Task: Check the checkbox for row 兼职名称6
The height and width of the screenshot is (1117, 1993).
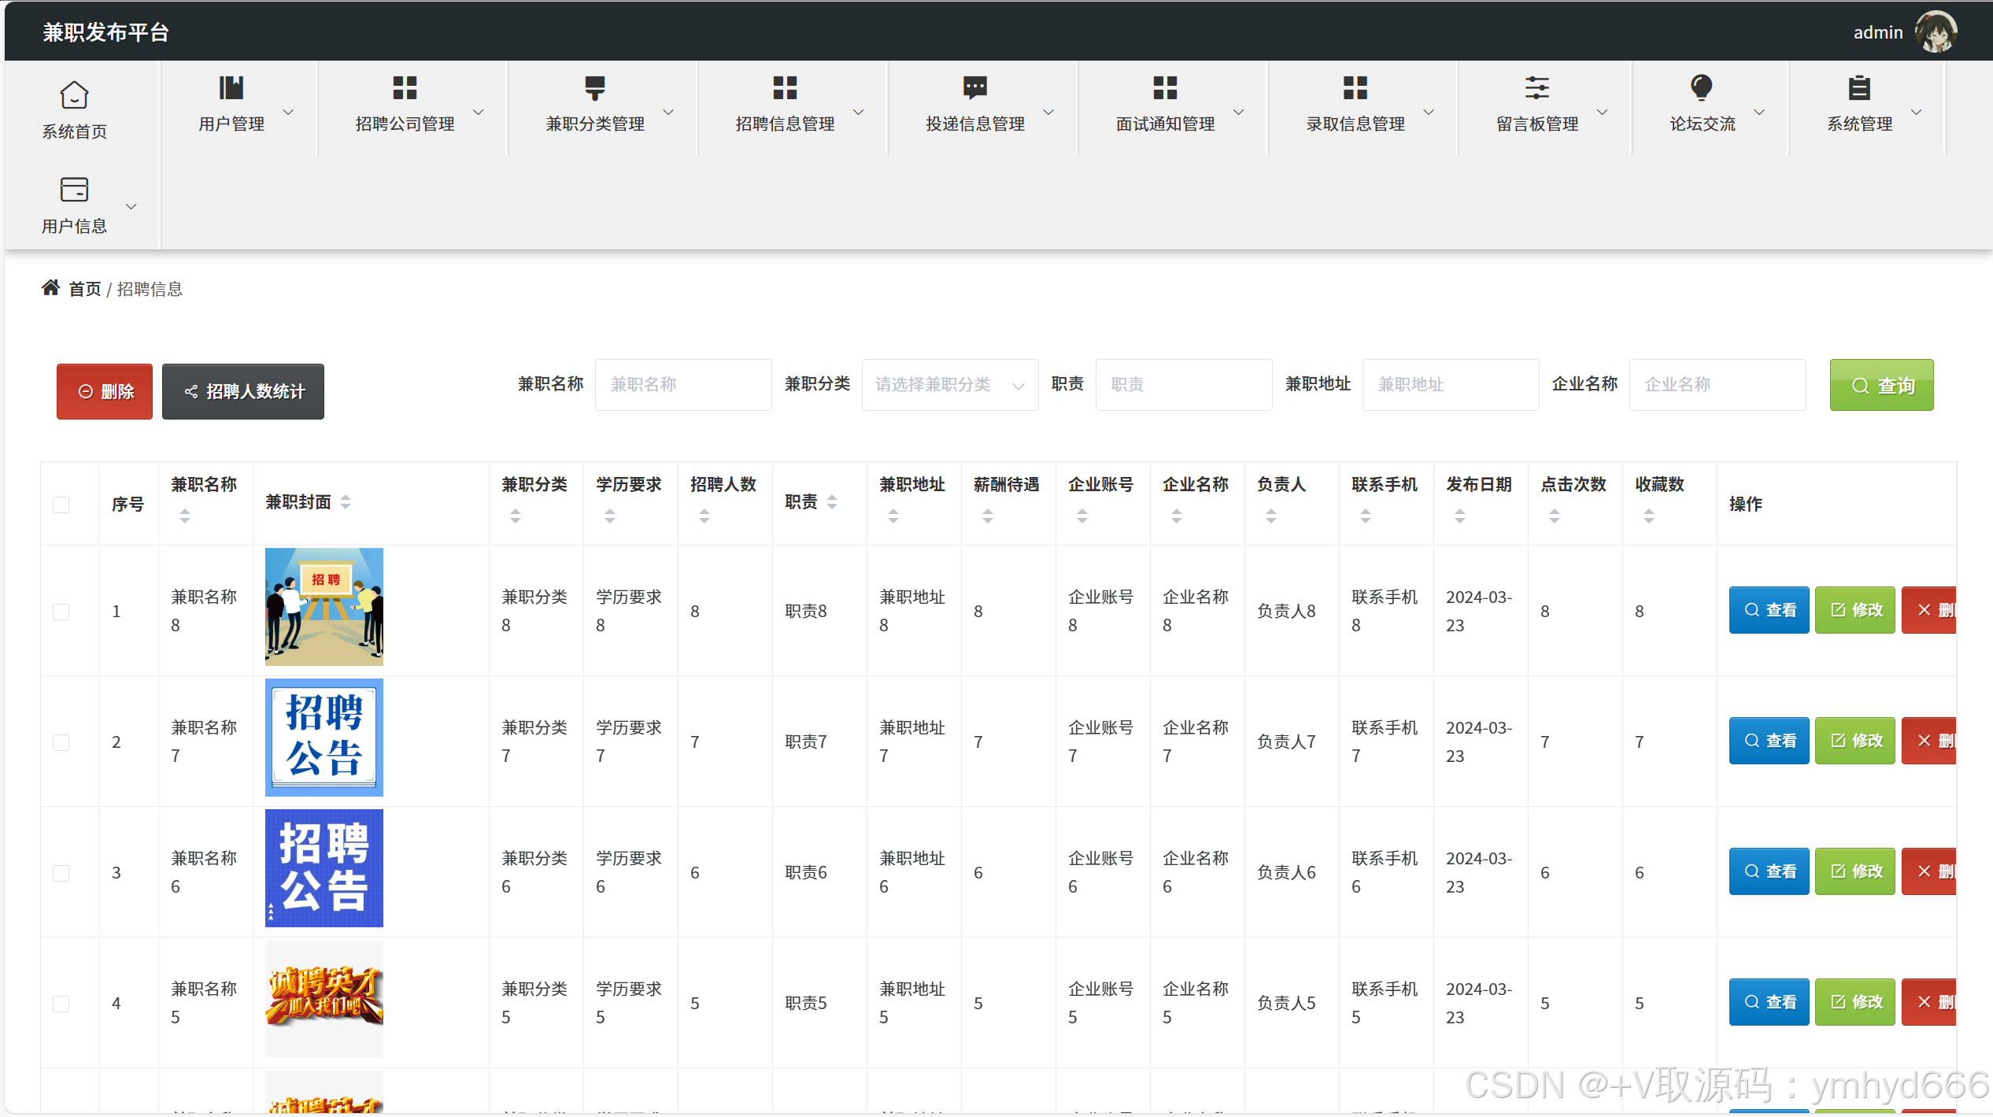Action: click(61, 873)
